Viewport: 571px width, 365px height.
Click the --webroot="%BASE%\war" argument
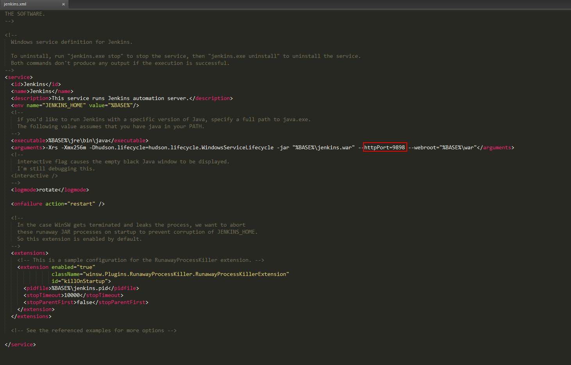coord(442,147)
